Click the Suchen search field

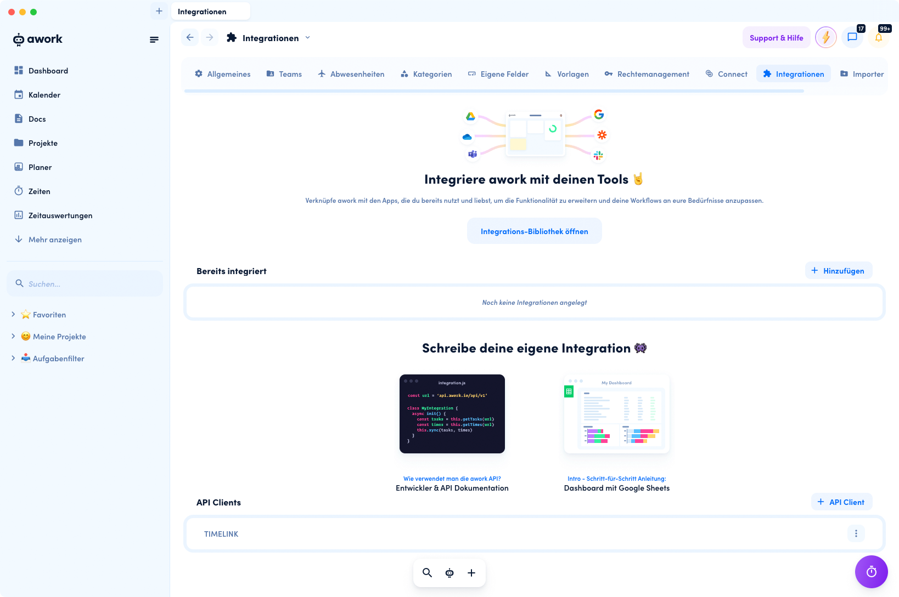[85, 283]
